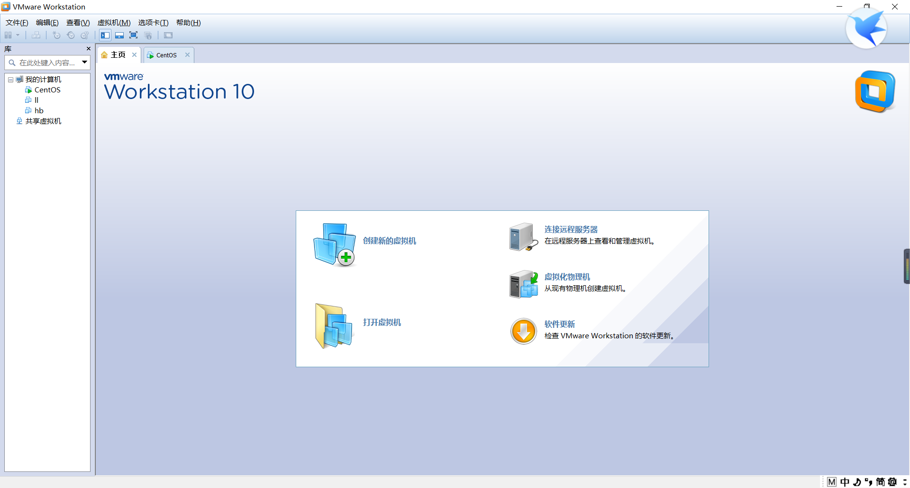Toggle the thumbnail bar toolbar button
This screenshot has height=488, width=910.
tap(119, 35)
